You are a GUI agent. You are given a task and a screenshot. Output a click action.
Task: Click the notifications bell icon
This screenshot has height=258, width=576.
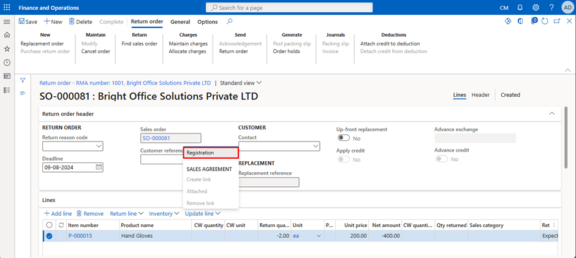pos(520,7)
